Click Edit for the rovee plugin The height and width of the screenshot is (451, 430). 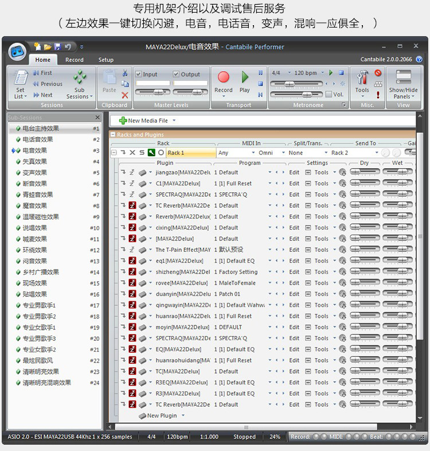coord(294,283)
